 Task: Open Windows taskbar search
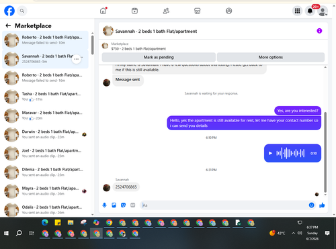click(19, 233)
